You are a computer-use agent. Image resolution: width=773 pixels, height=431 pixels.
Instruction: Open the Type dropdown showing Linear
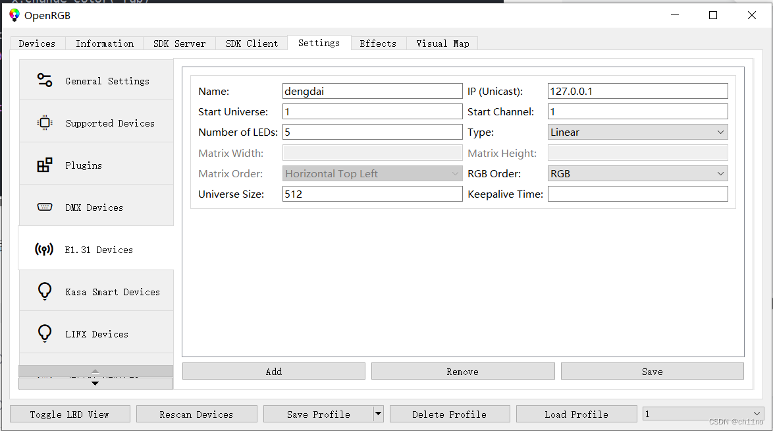pyautogui.click(x=637, y=132)
